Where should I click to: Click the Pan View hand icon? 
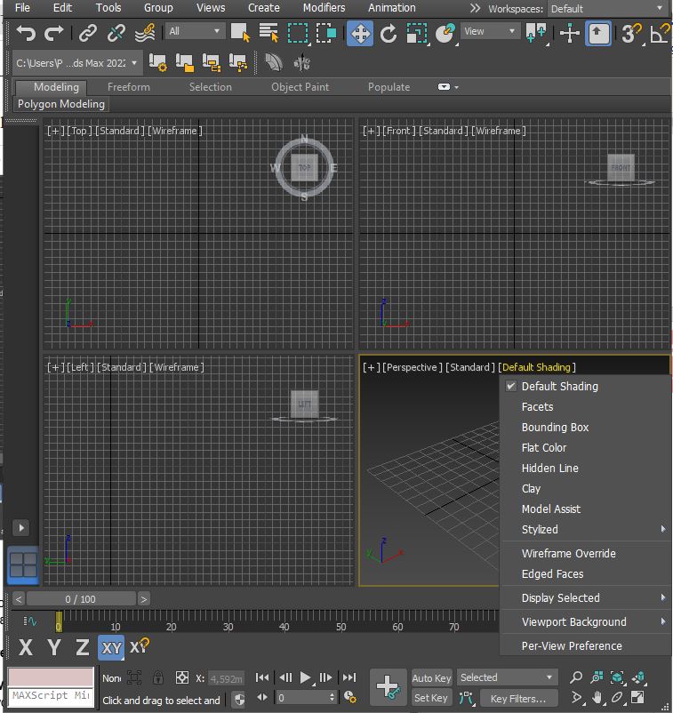pos(597,698)
